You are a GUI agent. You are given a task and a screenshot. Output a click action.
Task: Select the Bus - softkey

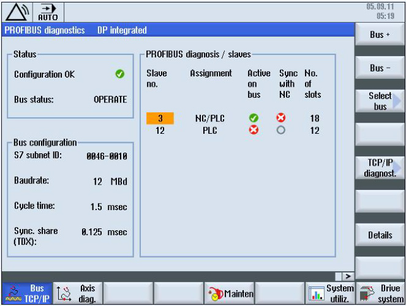pyautogui.click(x=380, y=68)
